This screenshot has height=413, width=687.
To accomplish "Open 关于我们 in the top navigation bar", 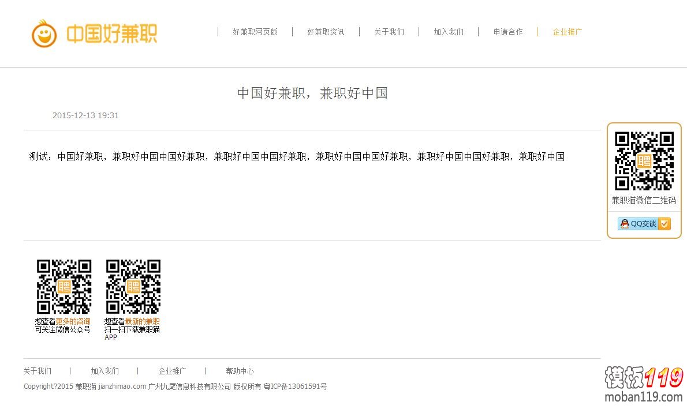I will click(x=389, y=32).
